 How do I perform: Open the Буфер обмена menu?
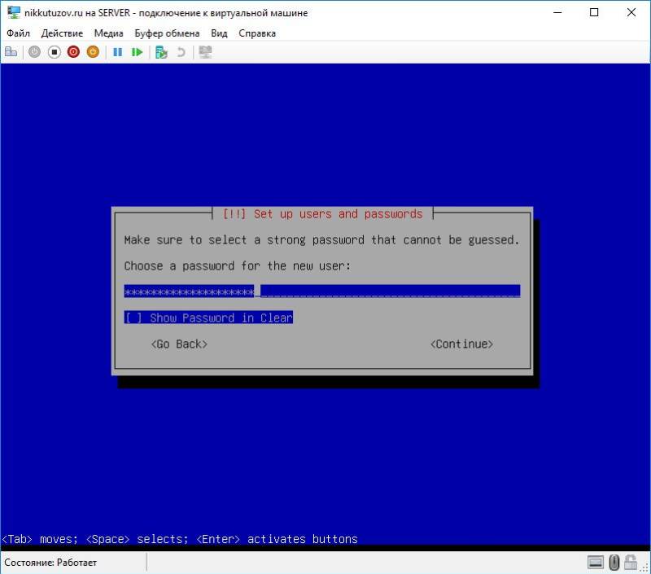pos(167,33)
